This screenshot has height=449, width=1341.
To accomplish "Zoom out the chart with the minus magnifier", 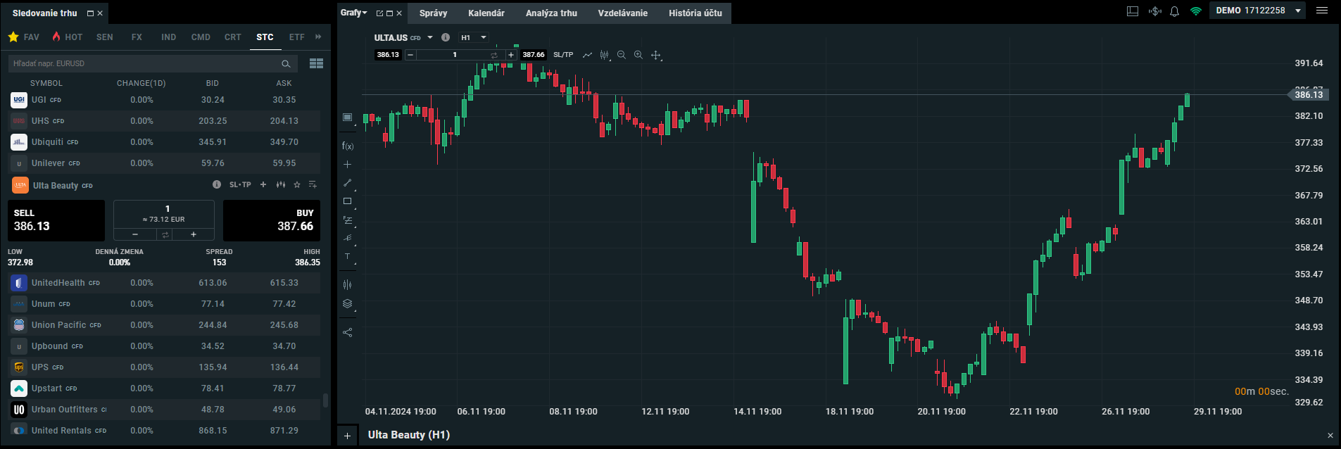I will tap(621, 55).
